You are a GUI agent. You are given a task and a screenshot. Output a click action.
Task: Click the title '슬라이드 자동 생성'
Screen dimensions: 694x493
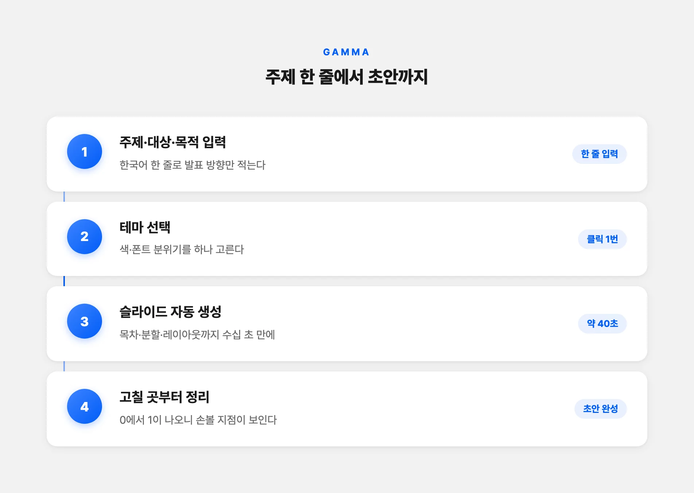pos(171,312)
